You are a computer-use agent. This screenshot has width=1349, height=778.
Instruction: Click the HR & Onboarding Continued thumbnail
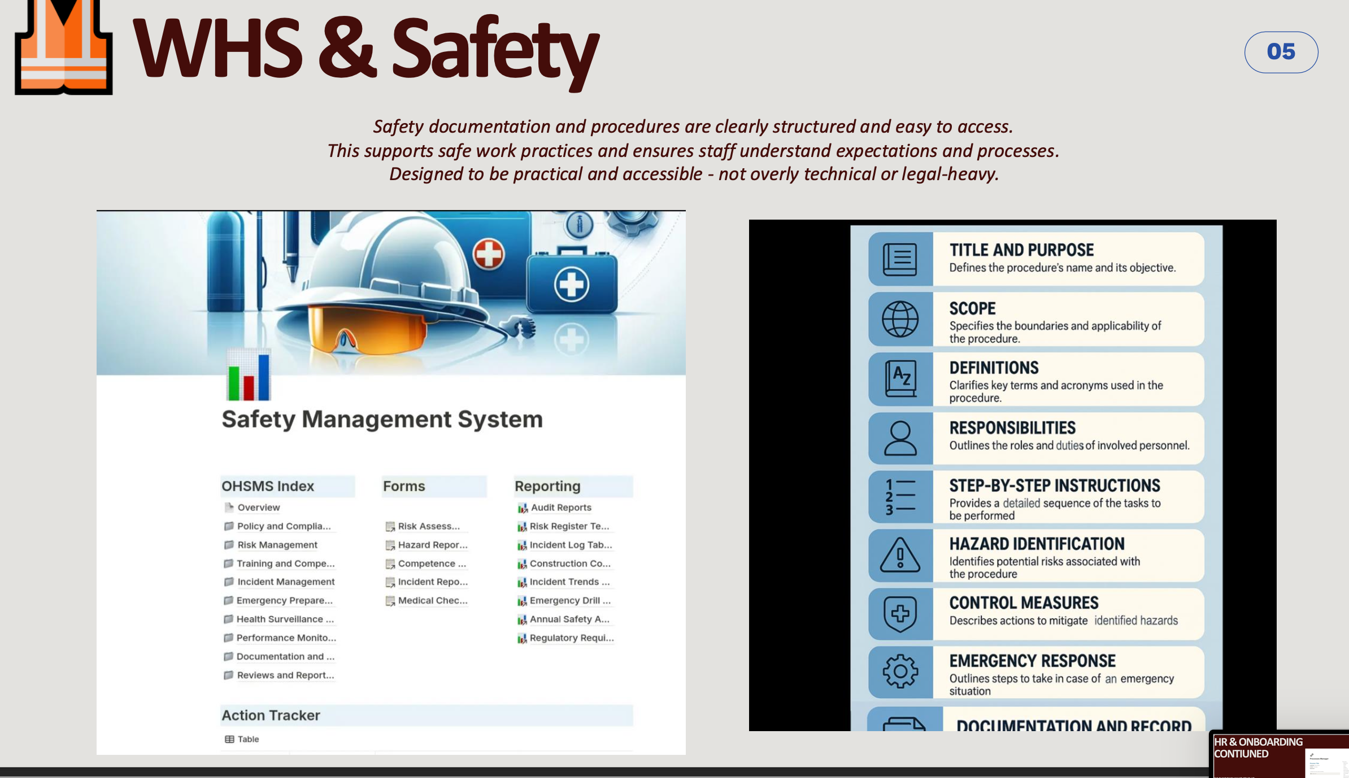coord(1279,755)
